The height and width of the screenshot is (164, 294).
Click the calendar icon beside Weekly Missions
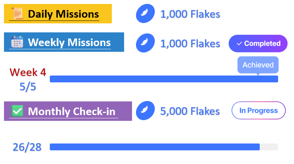pyautogui.click(x=17, y=42)
